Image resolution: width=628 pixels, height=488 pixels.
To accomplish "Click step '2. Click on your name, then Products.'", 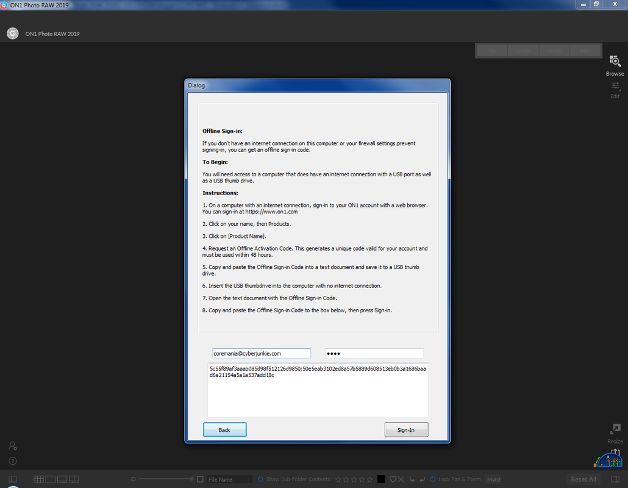I will [x=247, y=224].
